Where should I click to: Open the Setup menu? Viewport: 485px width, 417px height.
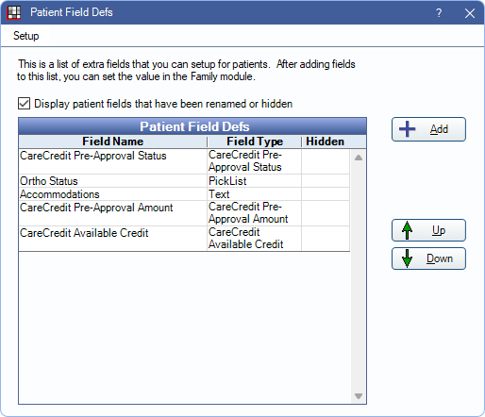[26, 36]
